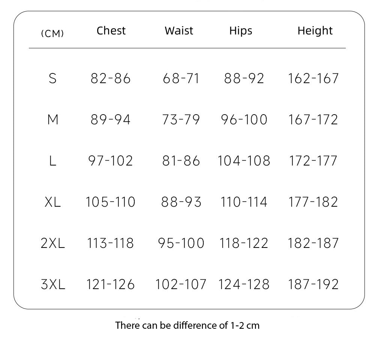Viewport: 375px width, 340px height.
Task: Click the Waist column header
Action: point(179,31)
